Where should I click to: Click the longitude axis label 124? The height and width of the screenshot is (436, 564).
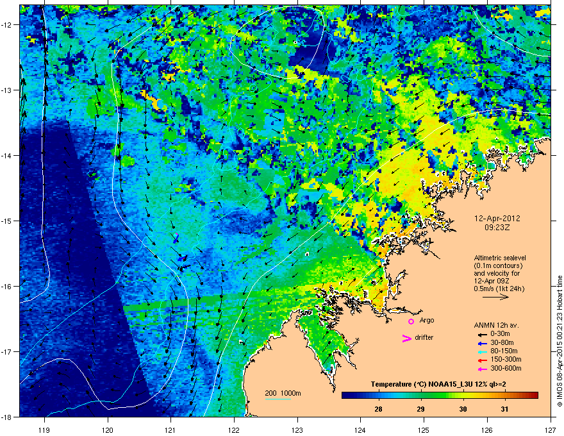tap(360, 430)
